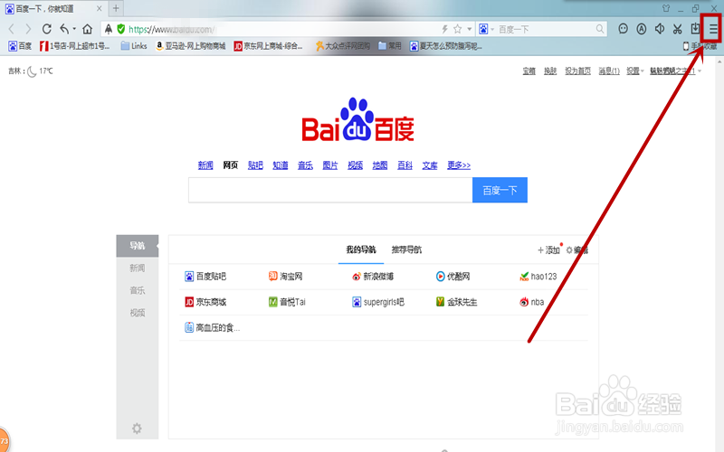Viewport: 724px width, 452px height.
Task: Click the top-right 宝箱 link
Action: coord(529,71)
